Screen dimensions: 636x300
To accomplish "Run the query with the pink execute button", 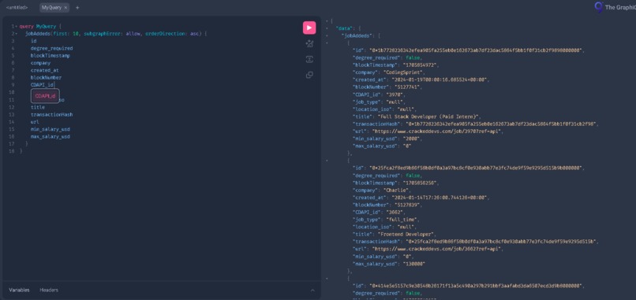I will (x=309, y=28).
